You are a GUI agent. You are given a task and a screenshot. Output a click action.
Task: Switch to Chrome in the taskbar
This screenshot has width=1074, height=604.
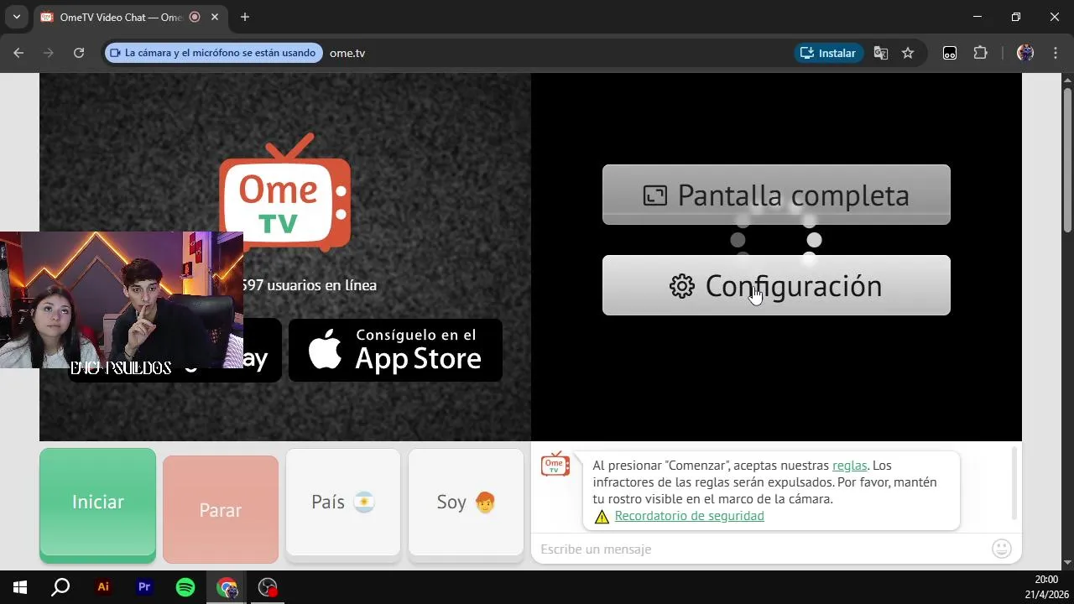coord(227,587)
